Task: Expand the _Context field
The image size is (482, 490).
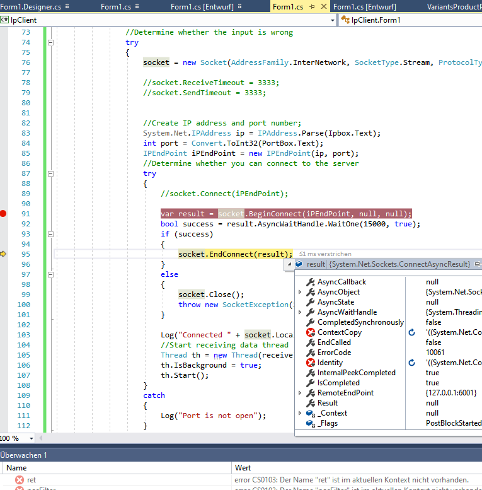Action: tap(300, 413)
